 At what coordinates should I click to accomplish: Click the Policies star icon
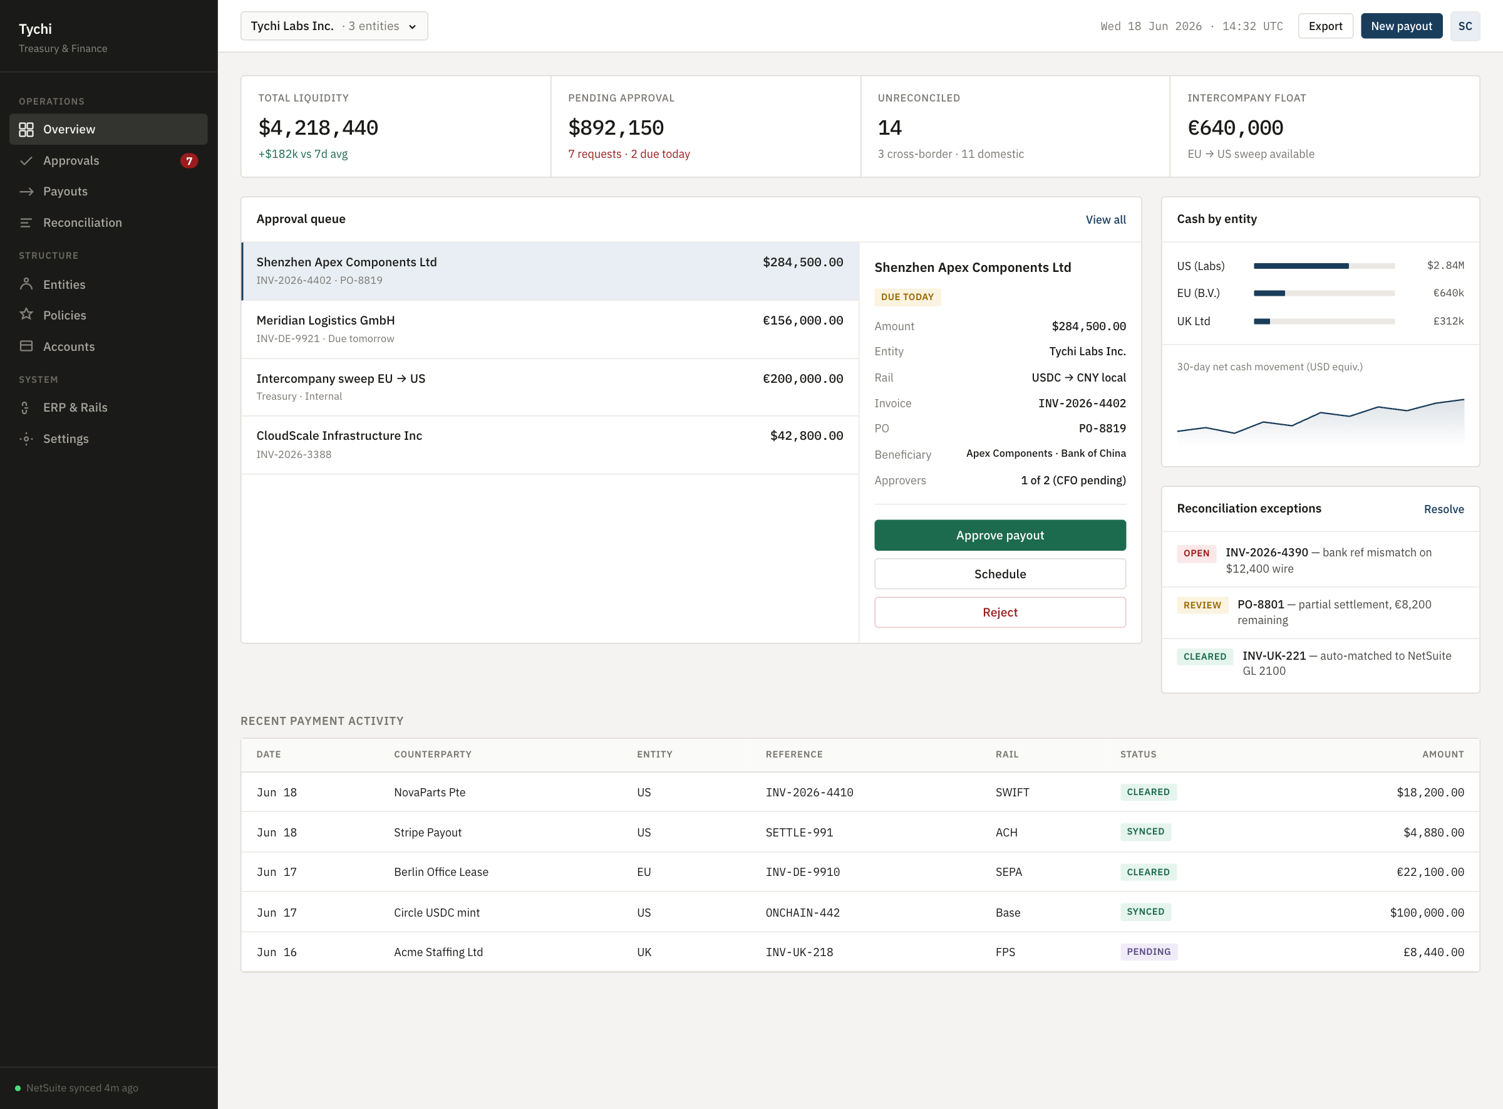[26, 314]
